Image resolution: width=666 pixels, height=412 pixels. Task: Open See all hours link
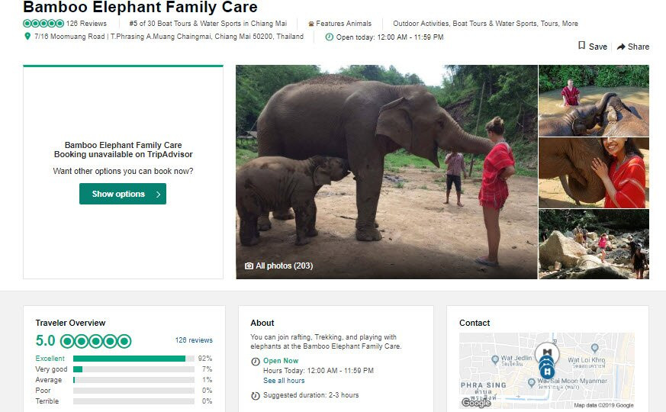284,381
